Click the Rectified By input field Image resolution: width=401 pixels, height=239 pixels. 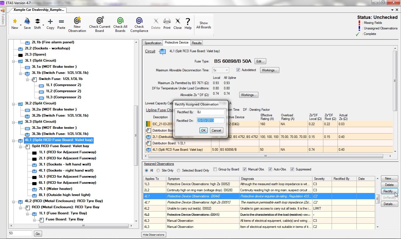coord(210,112)
